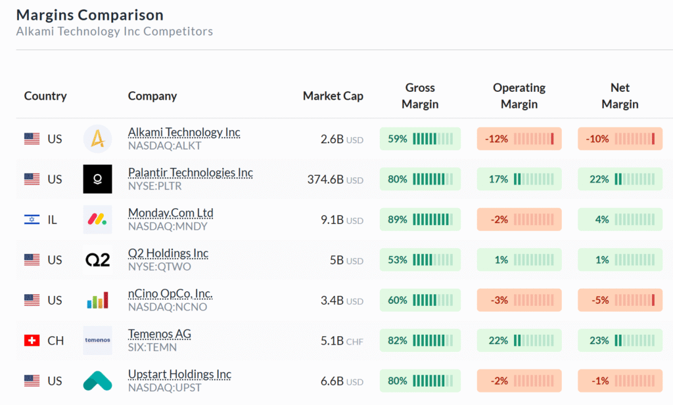Click the Alkami Technology company logo
This screenshot has height=405, width=673.
[97, 139]
